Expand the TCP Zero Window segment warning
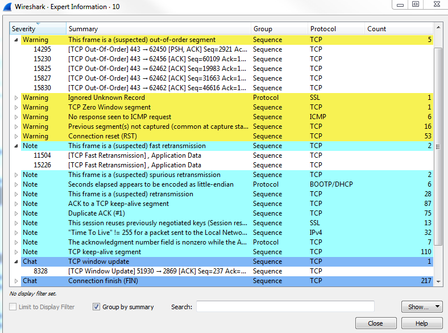 pos(16,107)
